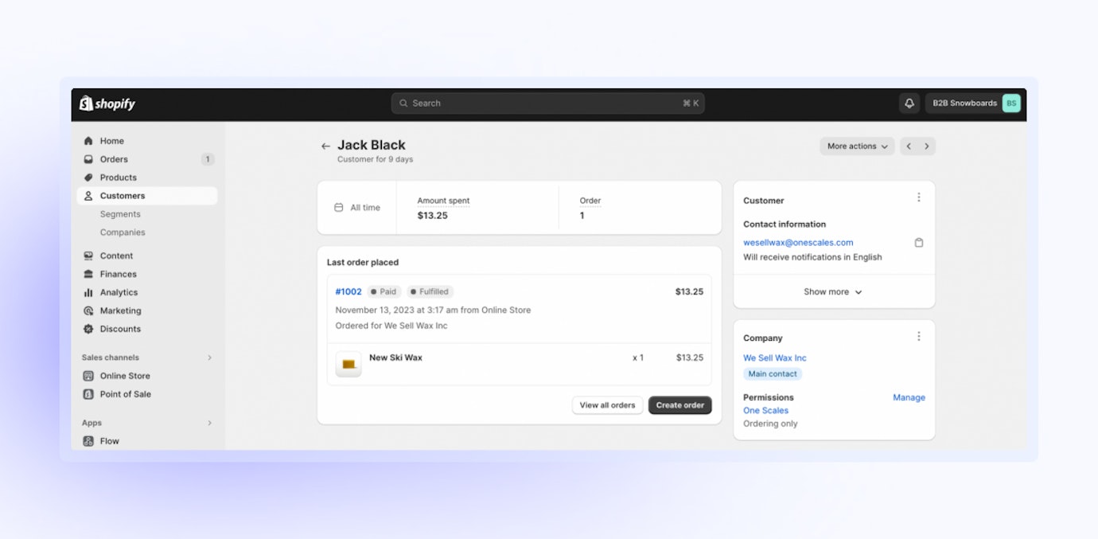Open the We Sell Wax Inc company link

pyautogui.click(x=775, y=358)
